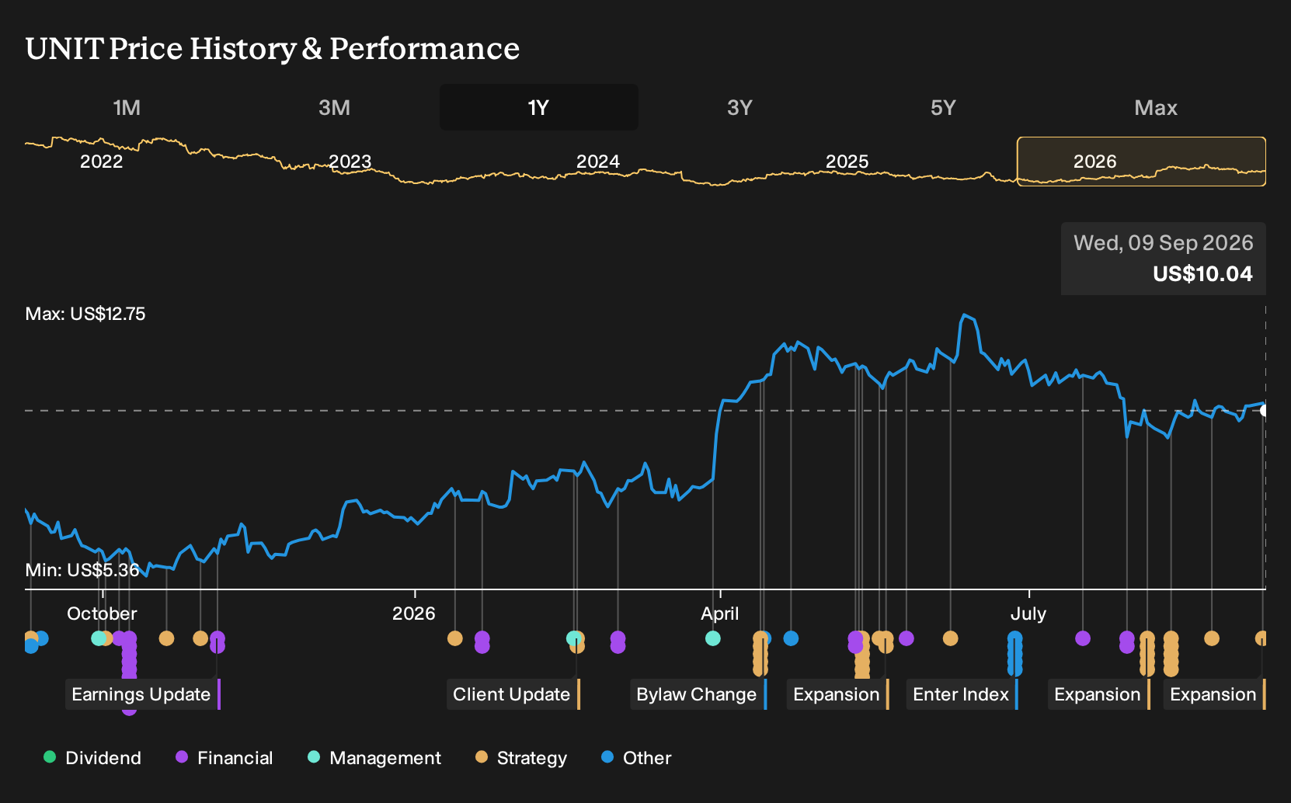The width and height of the screenshot is (1291, 803).
Task: Click orange Strategy dot above Enter Index label
Action: [950, 638]
